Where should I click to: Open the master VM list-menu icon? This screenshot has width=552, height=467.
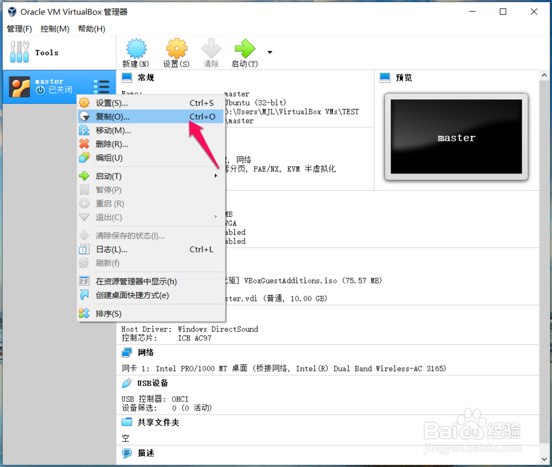[102, 86]
